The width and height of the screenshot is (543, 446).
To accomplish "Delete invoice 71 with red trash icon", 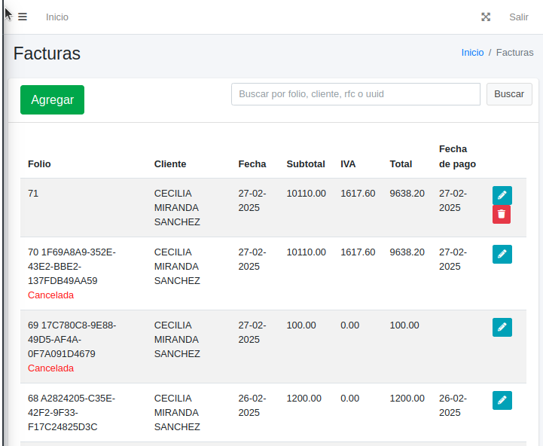I will pos(502,215).
